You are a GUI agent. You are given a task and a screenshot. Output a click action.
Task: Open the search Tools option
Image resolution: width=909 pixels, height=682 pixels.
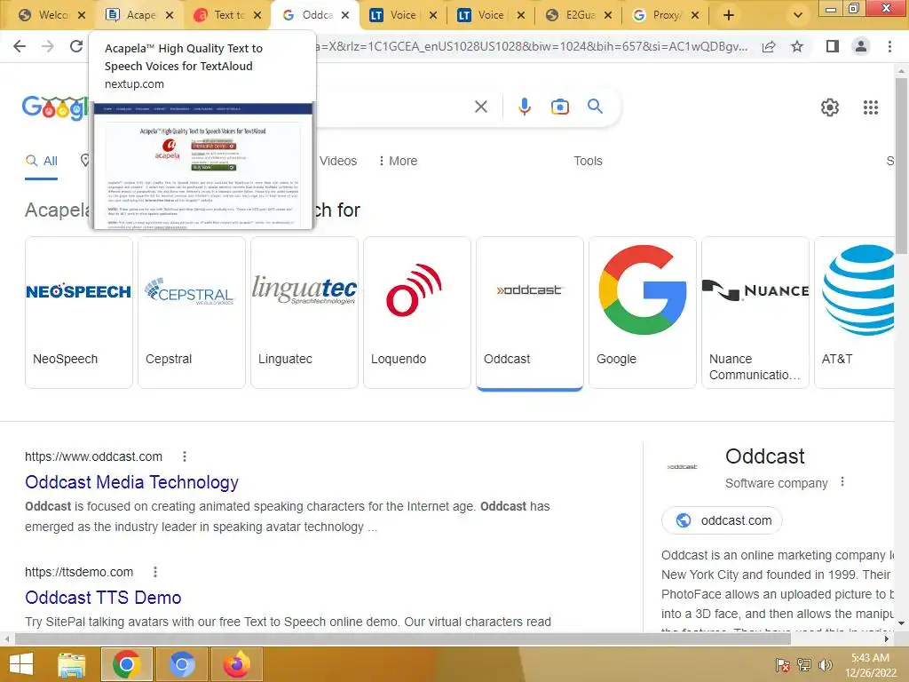click(588, 162)
